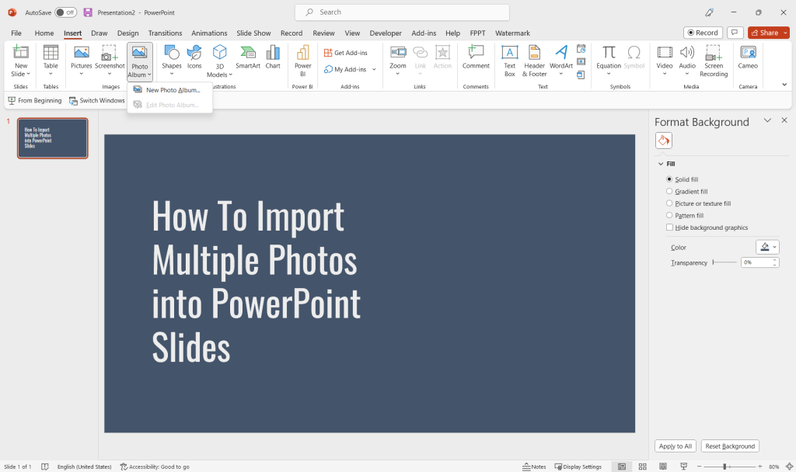
Task: Check Hide background graphics
Action: point(669,227)
